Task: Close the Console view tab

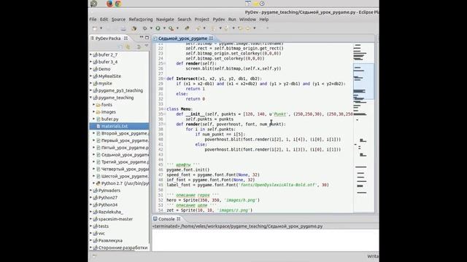Action: [x=178, y=219]
